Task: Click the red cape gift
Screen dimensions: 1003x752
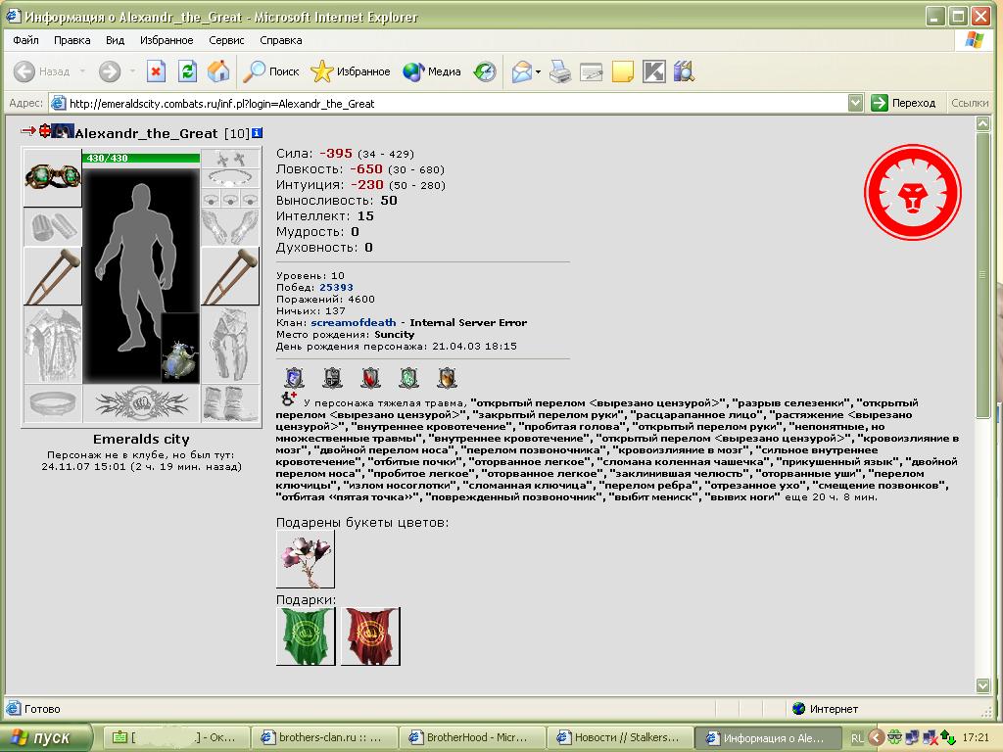Action: 370,636
